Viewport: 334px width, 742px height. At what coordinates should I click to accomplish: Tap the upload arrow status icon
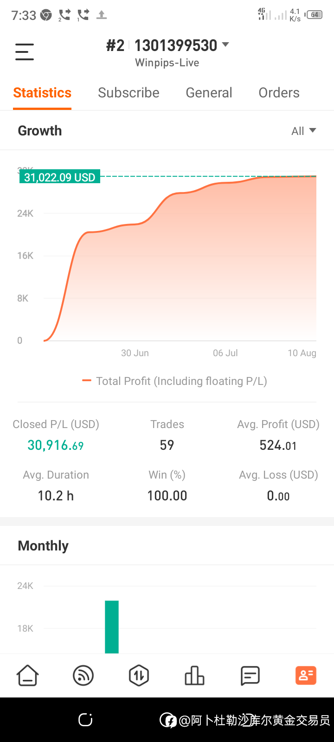point(102,15)
